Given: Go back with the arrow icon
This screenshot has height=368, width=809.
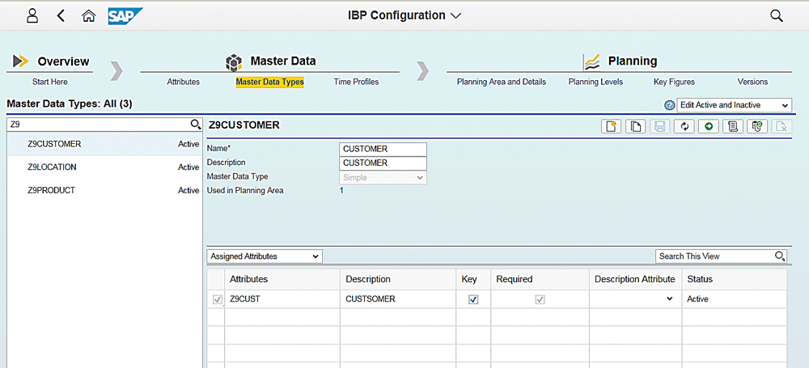Looking at the screenshot, I should 61,15.
